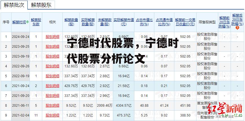Click the 2009.46万 unreleased quantity cell
245x121 pixels.
[x=105, y=106]
